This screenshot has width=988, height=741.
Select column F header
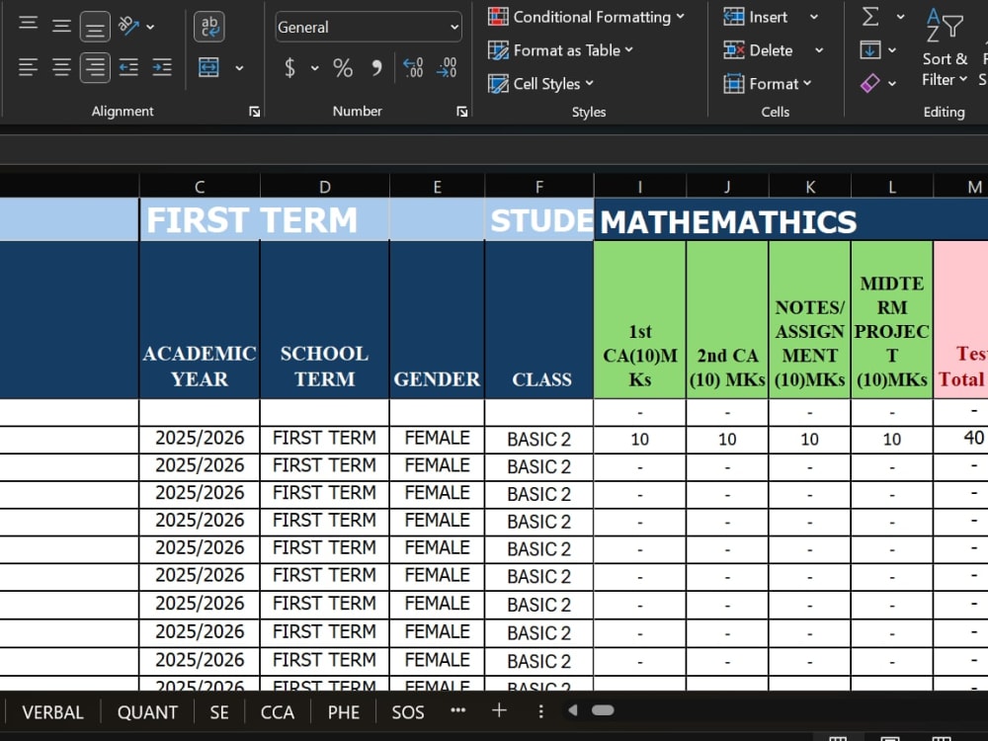tap(539, 187)
